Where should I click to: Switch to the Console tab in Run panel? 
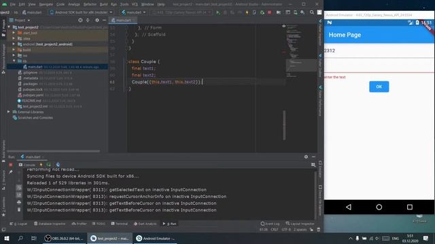point(27,165)
